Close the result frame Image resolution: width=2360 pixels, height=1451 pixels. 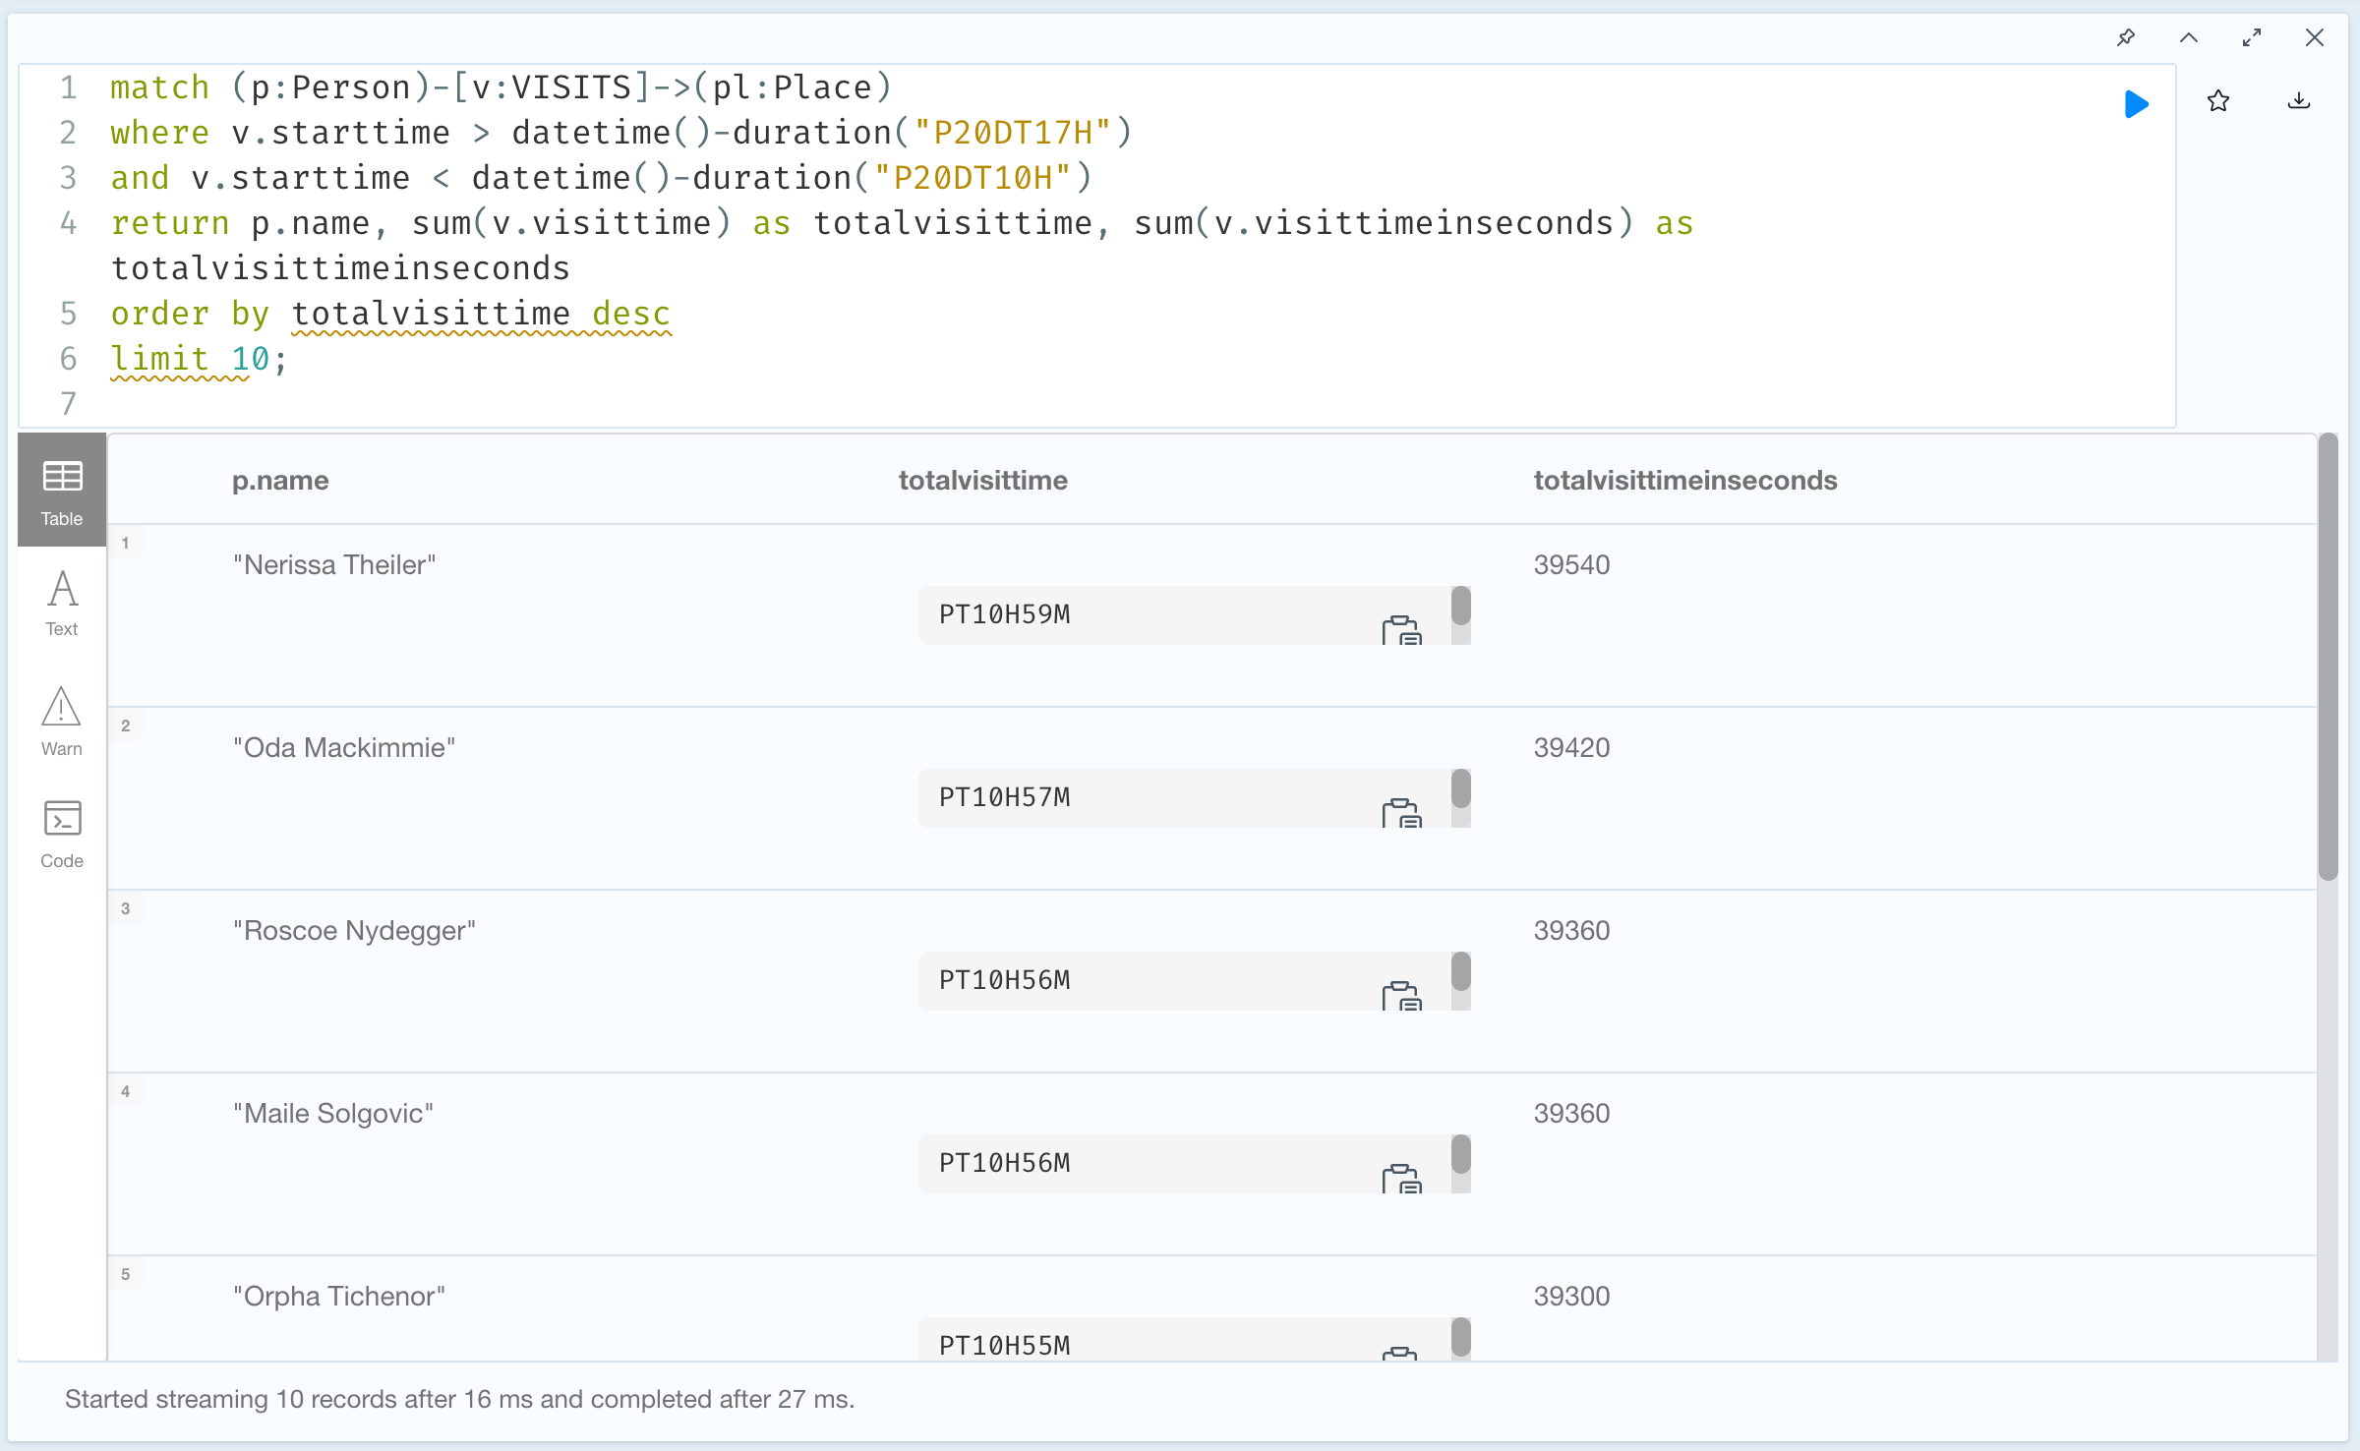coord(2315,37)
